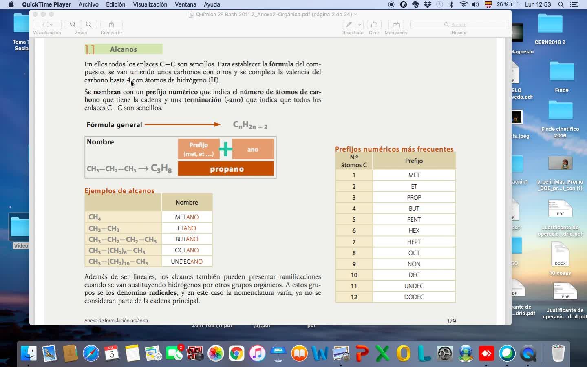Image resolution: width=587 pixels, height=367 pixels.
Task: Open the Visualización menu in menu bar
Action: (150, 4)
